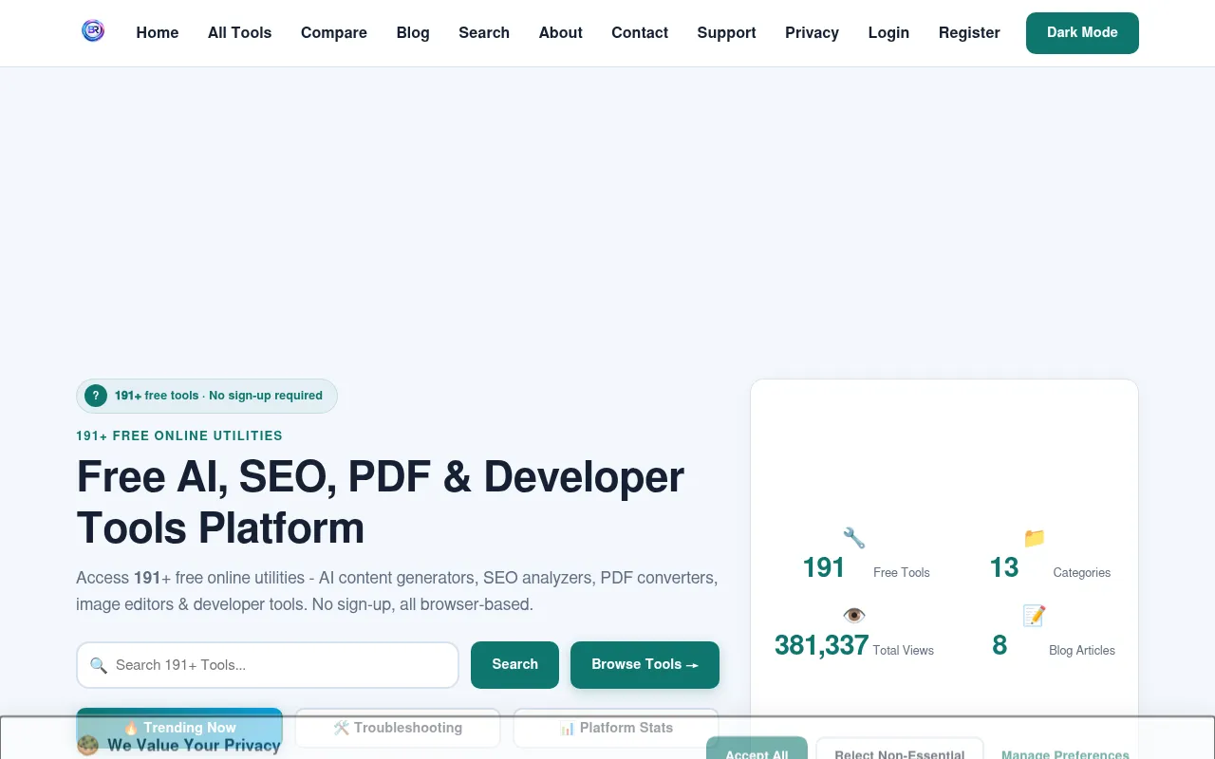The image size is (1215, 759).
Task: Click the '8' blog articles count
Action: pos(1000,645)
